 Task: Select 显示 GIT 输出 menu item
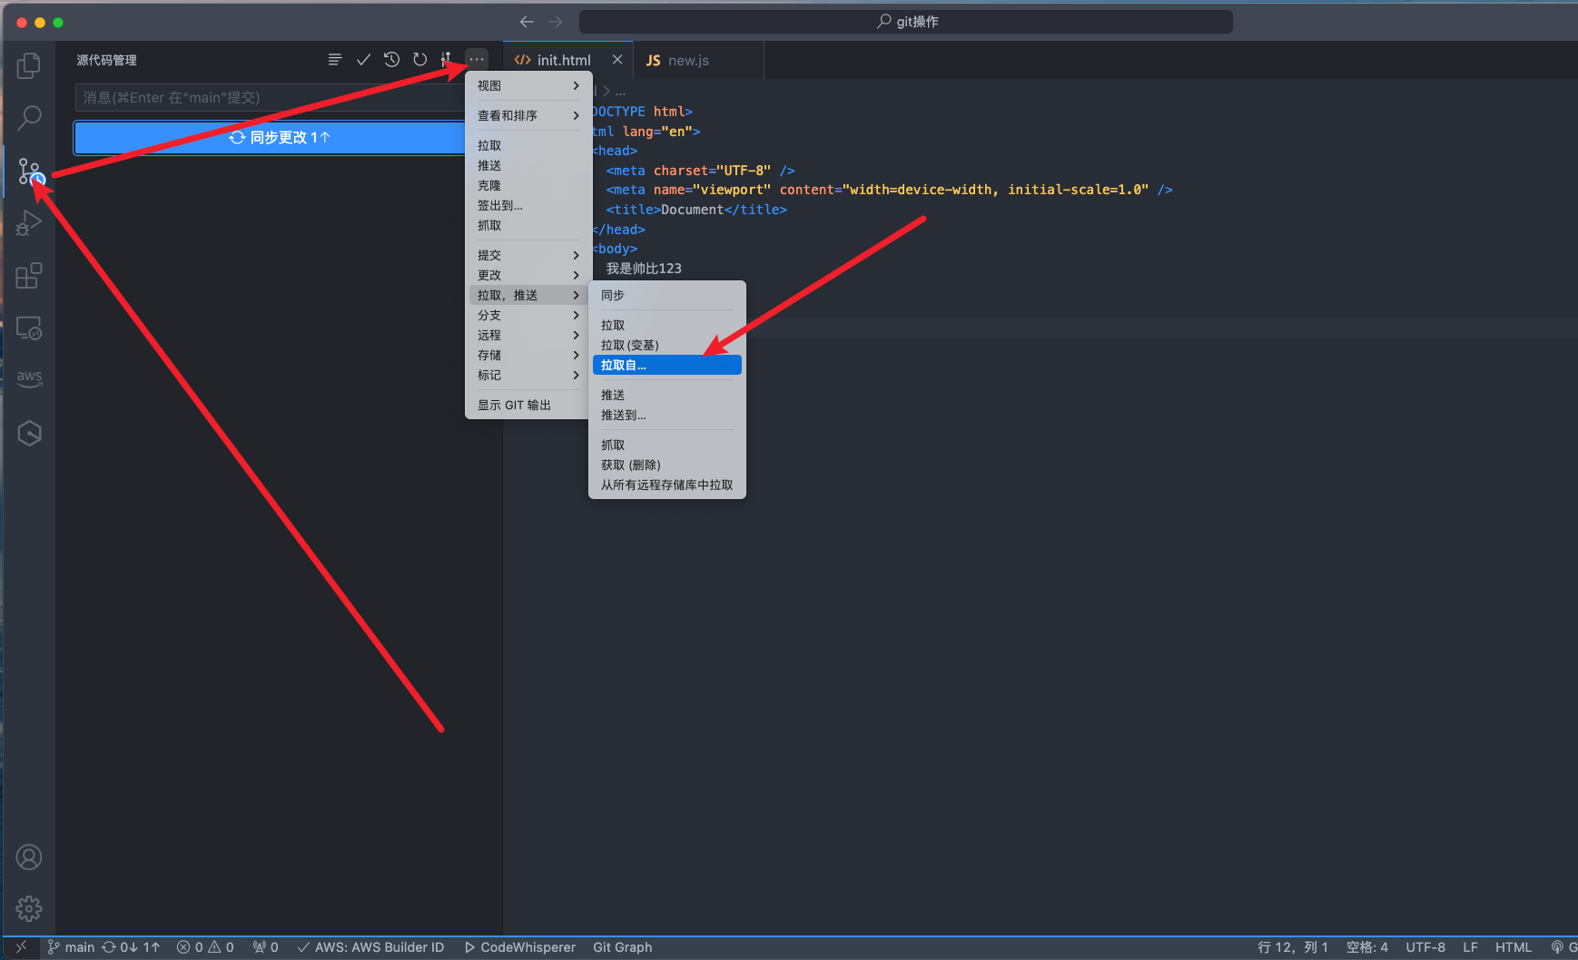(528, 405)
